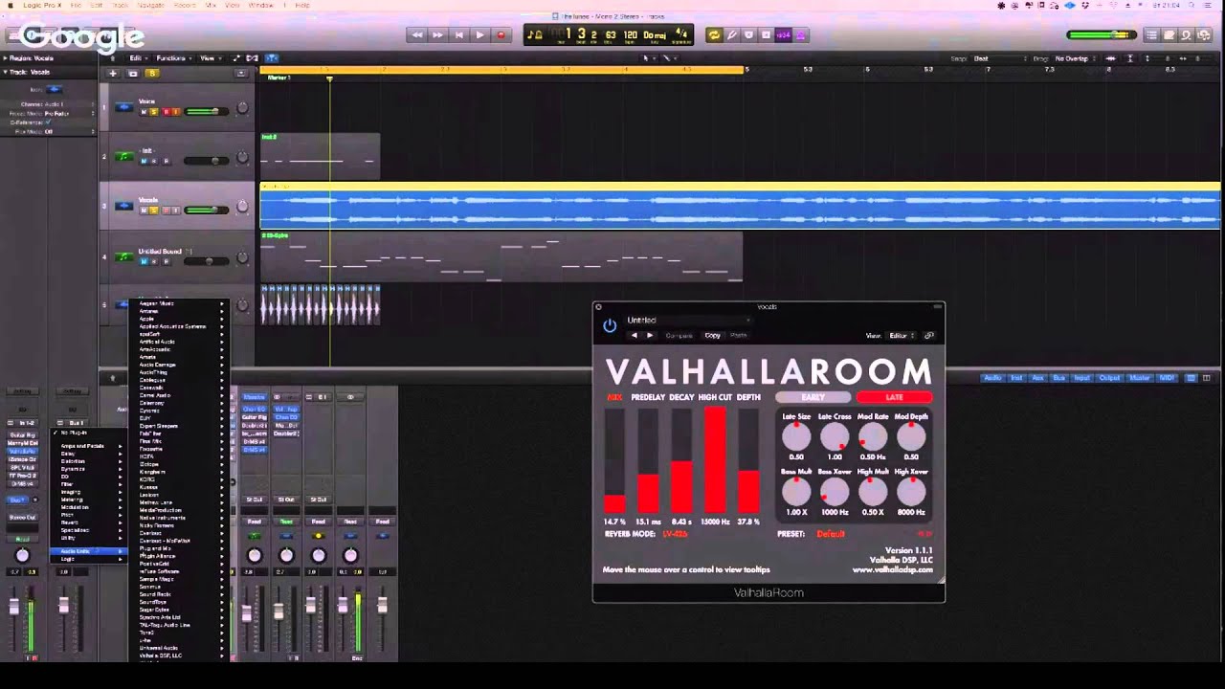Click the Play transport button
The width and height of the screenshot is (1225, 689).
(x=479, y=35)
